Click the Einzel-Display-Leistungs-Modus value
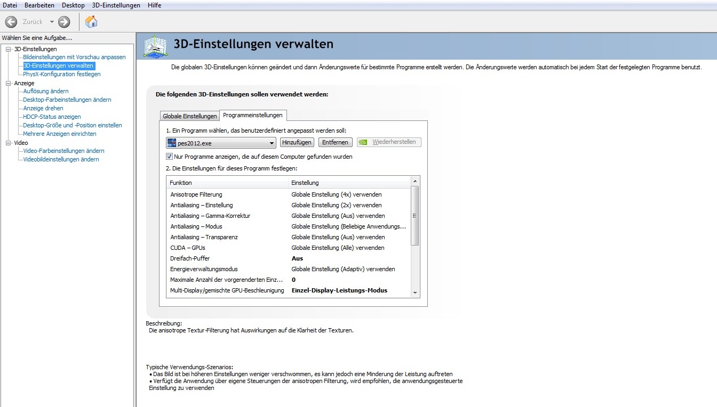717x407 pixels. 339,290
